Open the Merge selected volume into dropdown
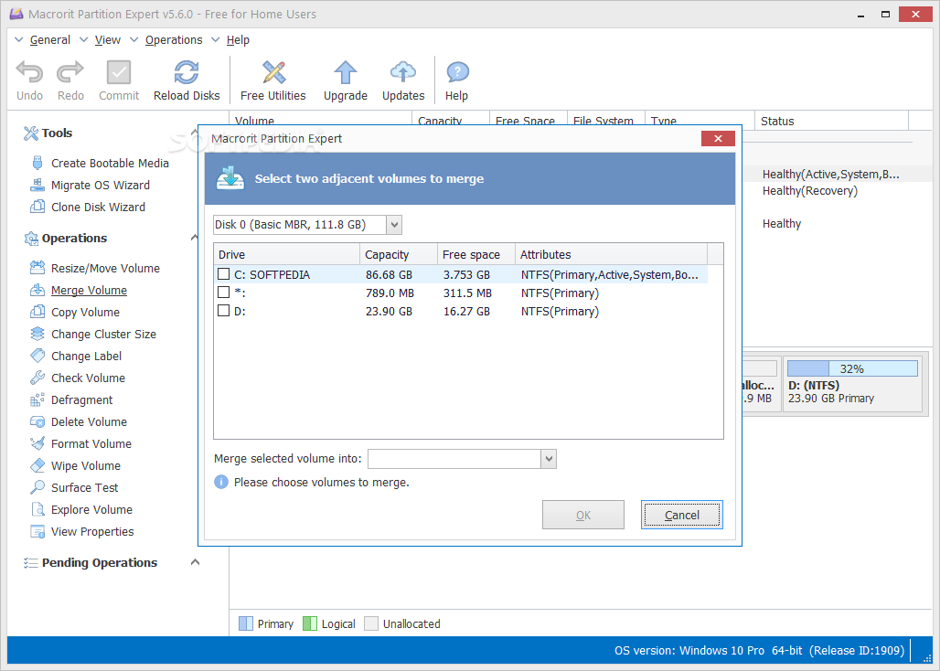Viewport: 940px width, 671px height. [549, 459]
